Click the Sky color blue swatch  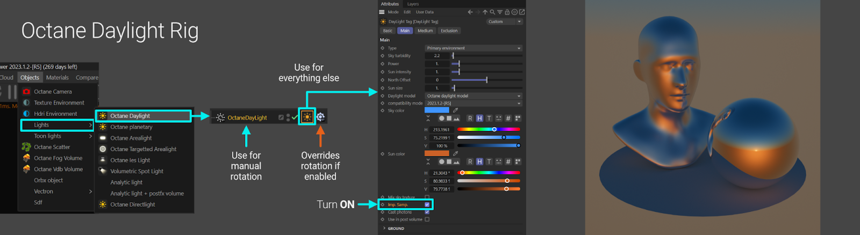pos(436,110)
